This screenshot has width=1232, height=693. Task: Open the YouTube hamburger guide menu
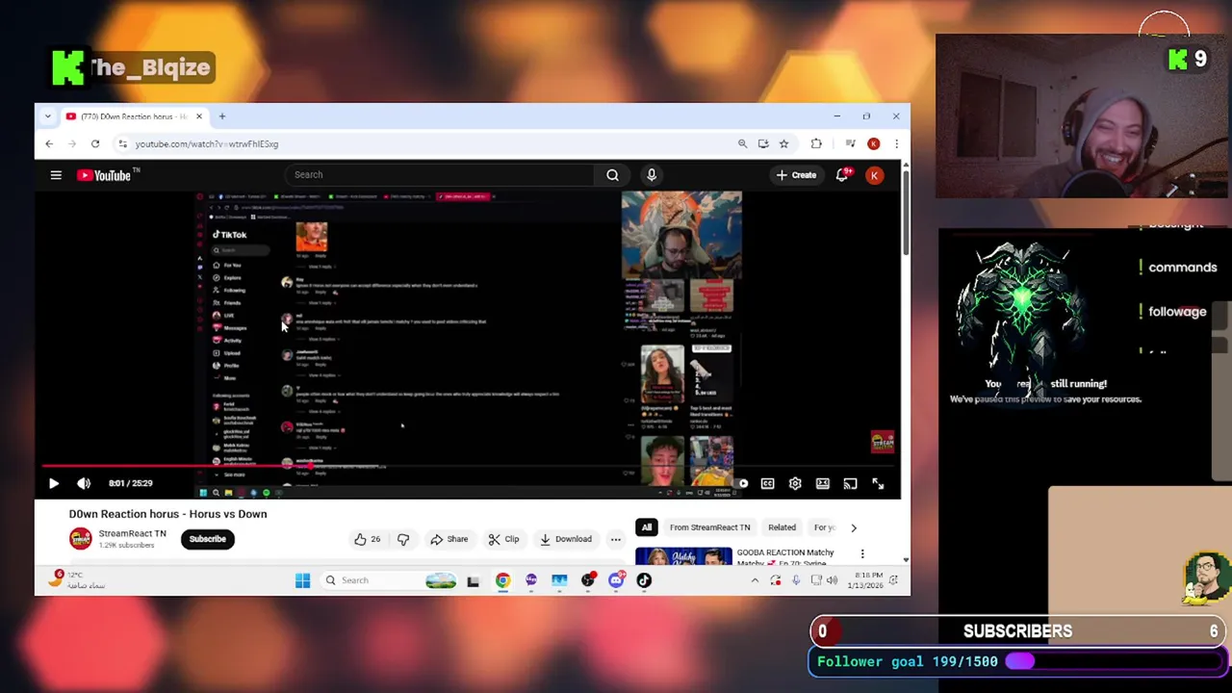click(x=56, y=175)
